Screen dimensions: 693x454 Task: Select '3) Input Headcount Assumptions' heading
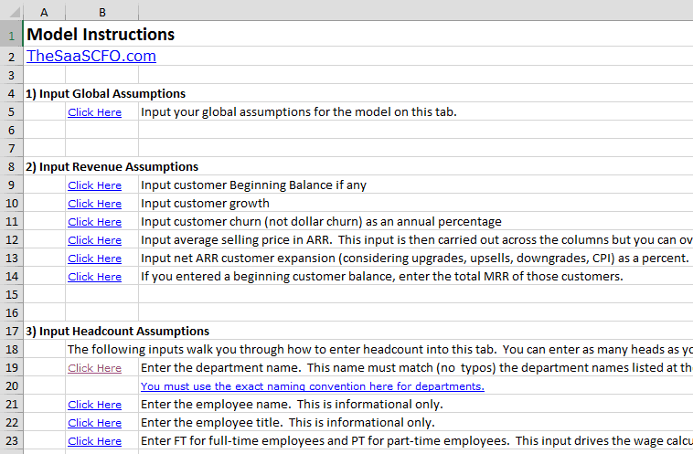(118, 332)
